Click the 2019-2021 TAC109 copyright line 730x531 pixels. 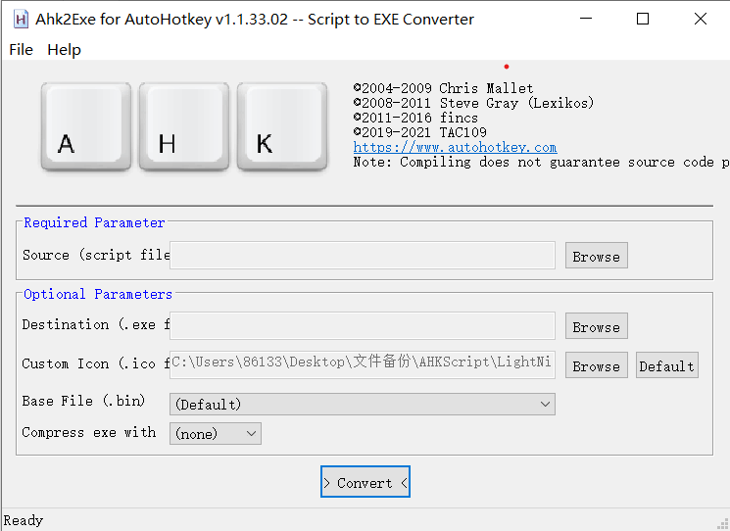point(420,132)
